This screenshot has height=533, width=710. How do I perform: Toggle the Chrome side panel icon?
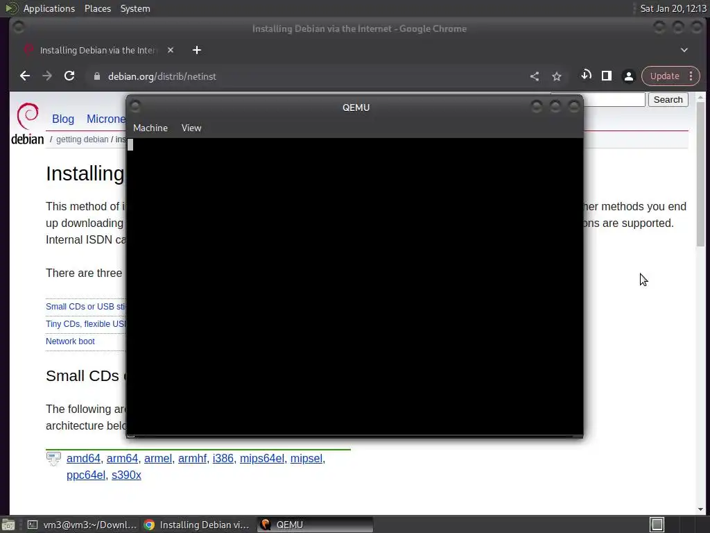pyautogui.click(x=607, y=76)
